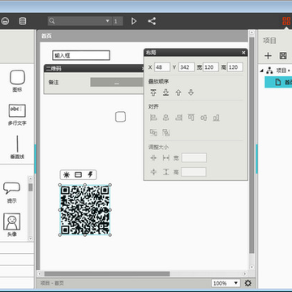Switch to the 首页 canvas tab
292x292 pixels.
pyautogui.click(x=46, y=36)
